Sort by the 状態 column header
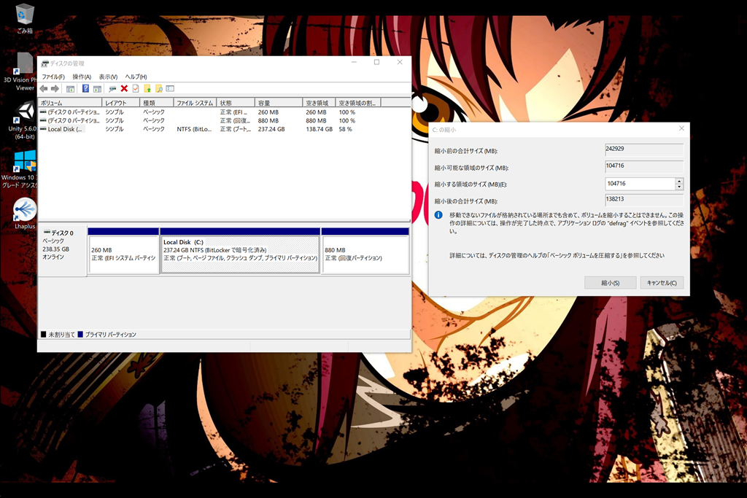The height and width of the screenshot is (498, 747). [x=236, y=103]
